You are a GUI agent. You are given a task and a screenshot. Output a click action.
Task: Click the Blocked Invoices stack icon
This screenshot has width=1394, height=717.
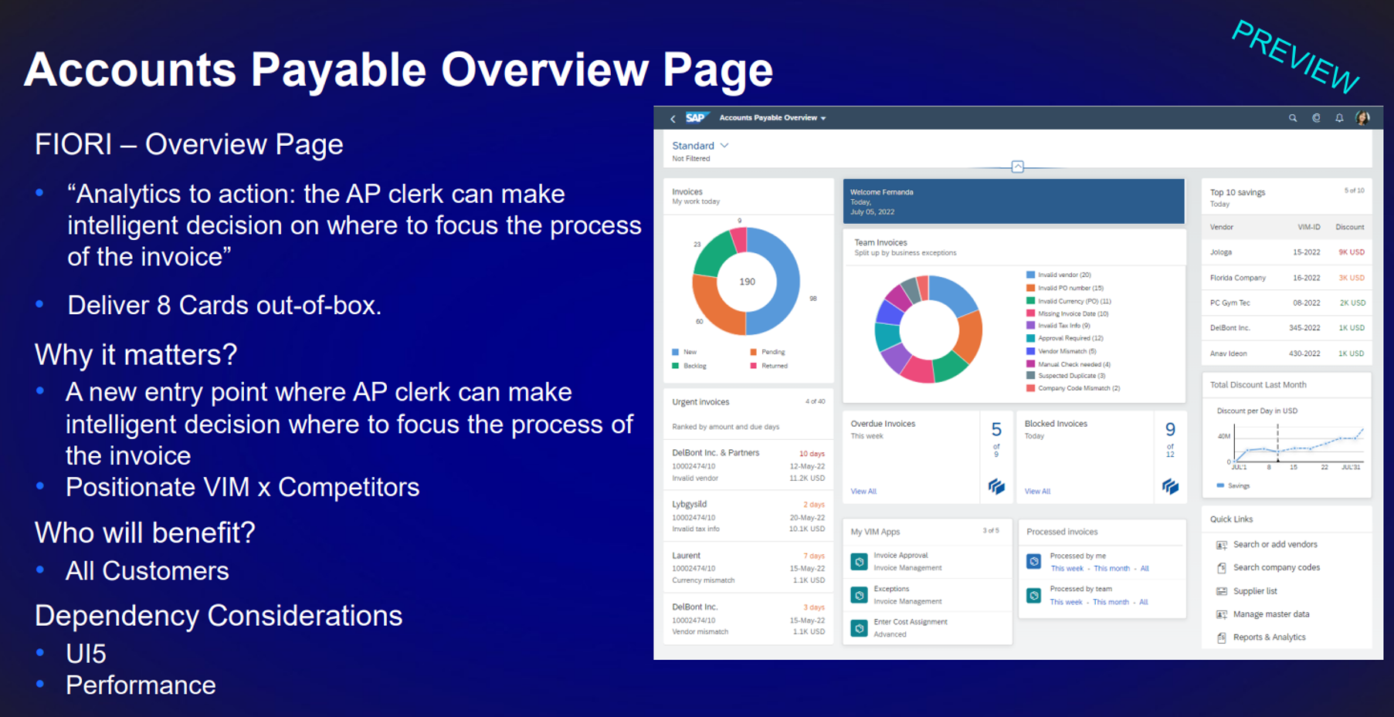coord(1170,486)
